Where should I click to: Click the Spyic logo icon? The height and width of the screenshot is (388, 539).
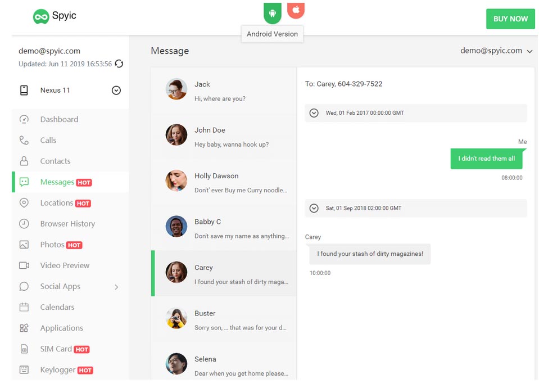click(41, 16)
